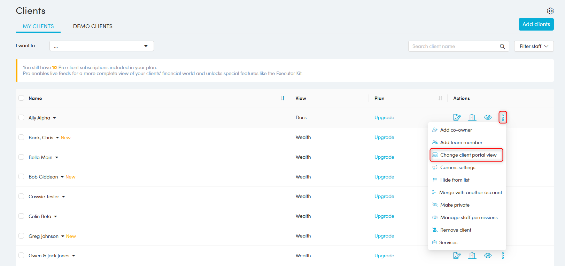565x266 pixels.
Task: Choose Change client portal view
Action: [x=468, y=155]
